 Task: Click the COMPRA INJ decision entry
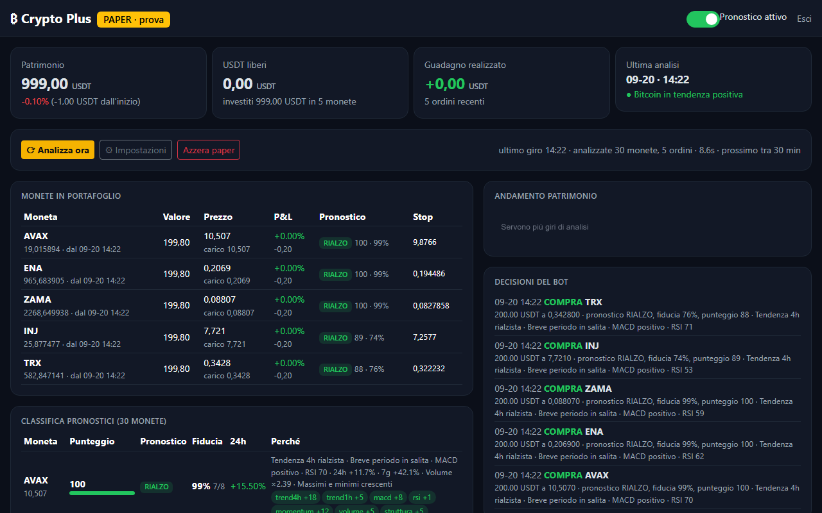click(647, 358)
